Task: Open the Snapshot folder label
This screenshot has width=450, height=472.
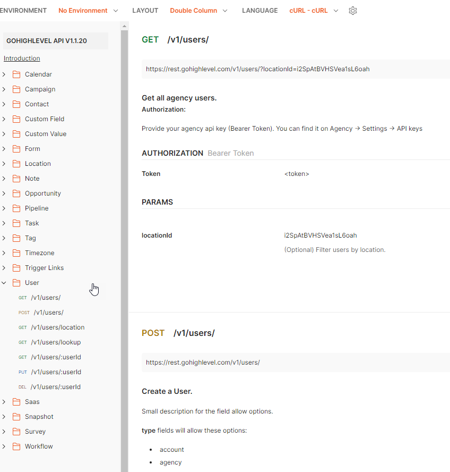Action: (39, 417)
